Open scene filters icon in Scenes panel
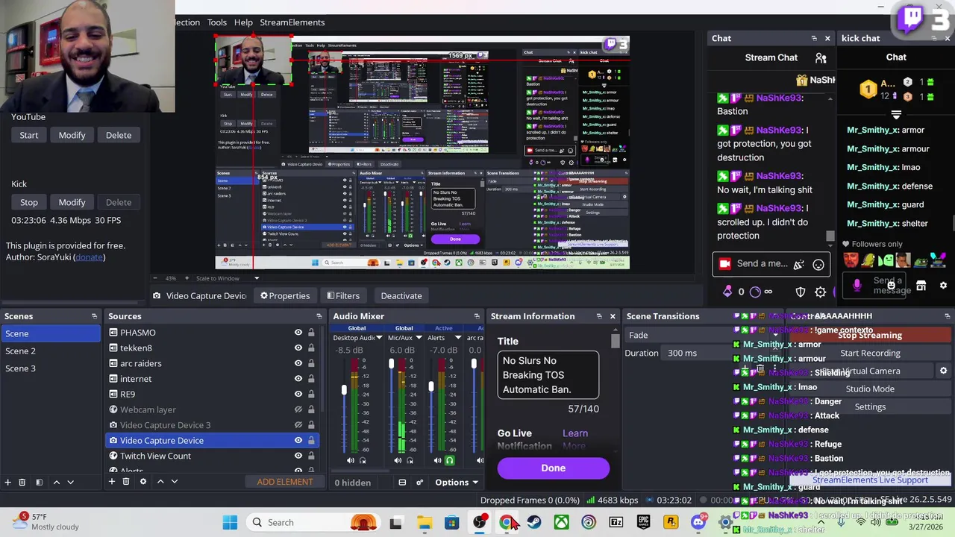 coord(39,482)
